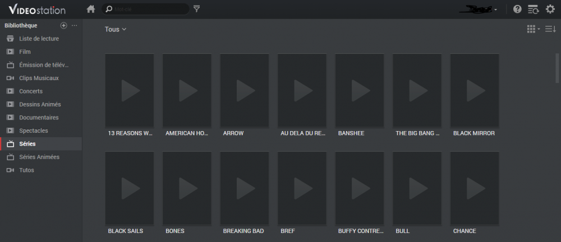Select Liste de lecture in sidebar

(x=41, y=39)
